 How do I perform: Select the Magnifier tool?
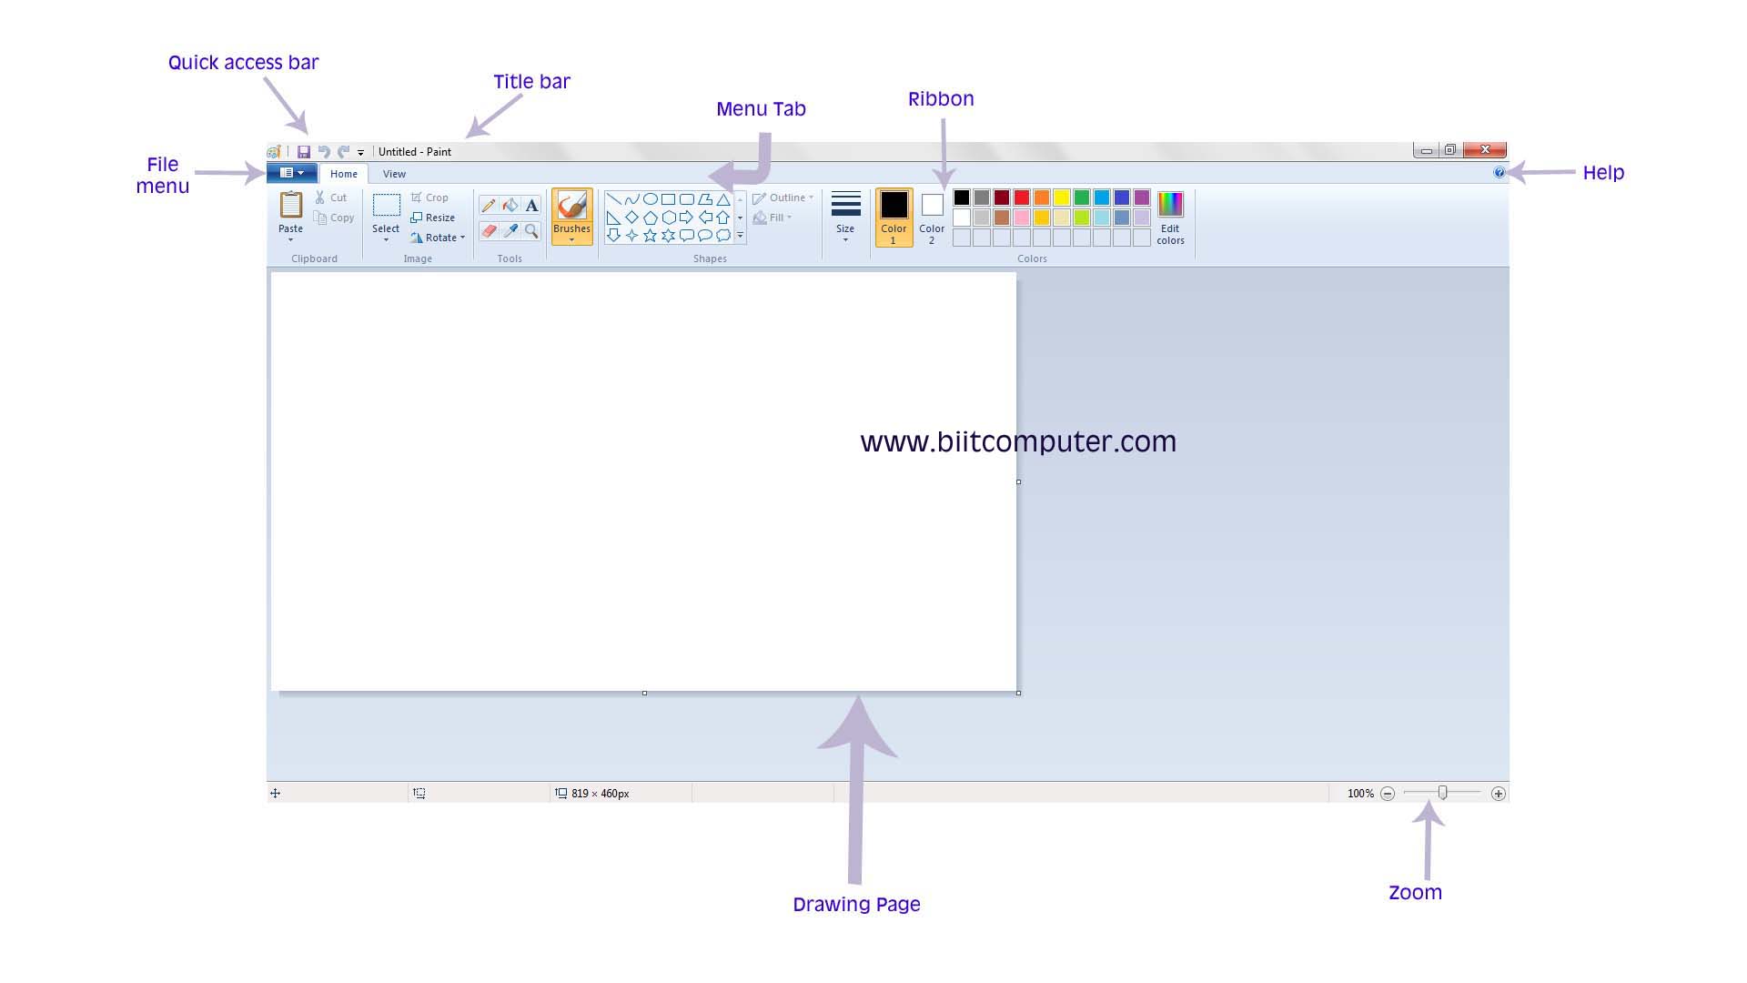[532, 230]
